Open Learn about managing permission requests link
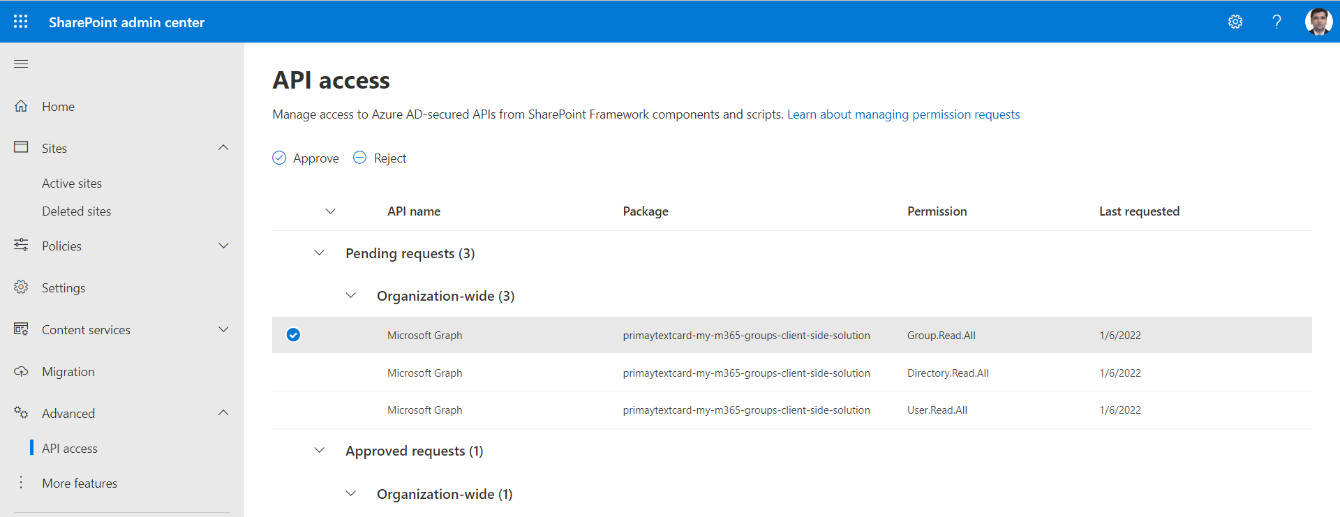The height and width of the screenshot is (517, 1340). pyautogui.click(x=903, y=114)
